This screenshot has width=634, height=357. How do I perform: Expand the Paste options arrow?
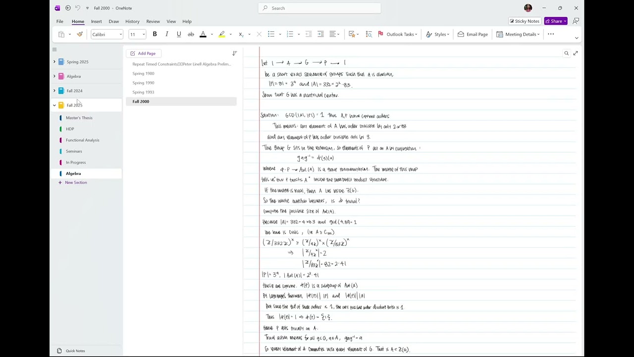[70, 34]
